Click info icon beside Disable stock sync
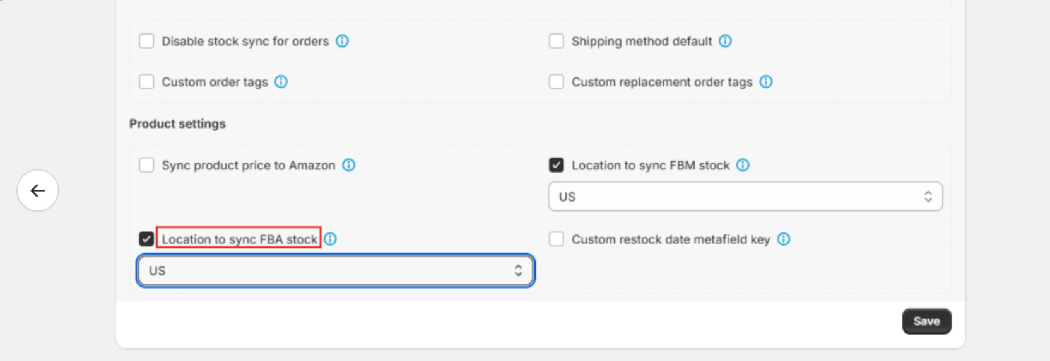1050x361 pixels. 342,41
